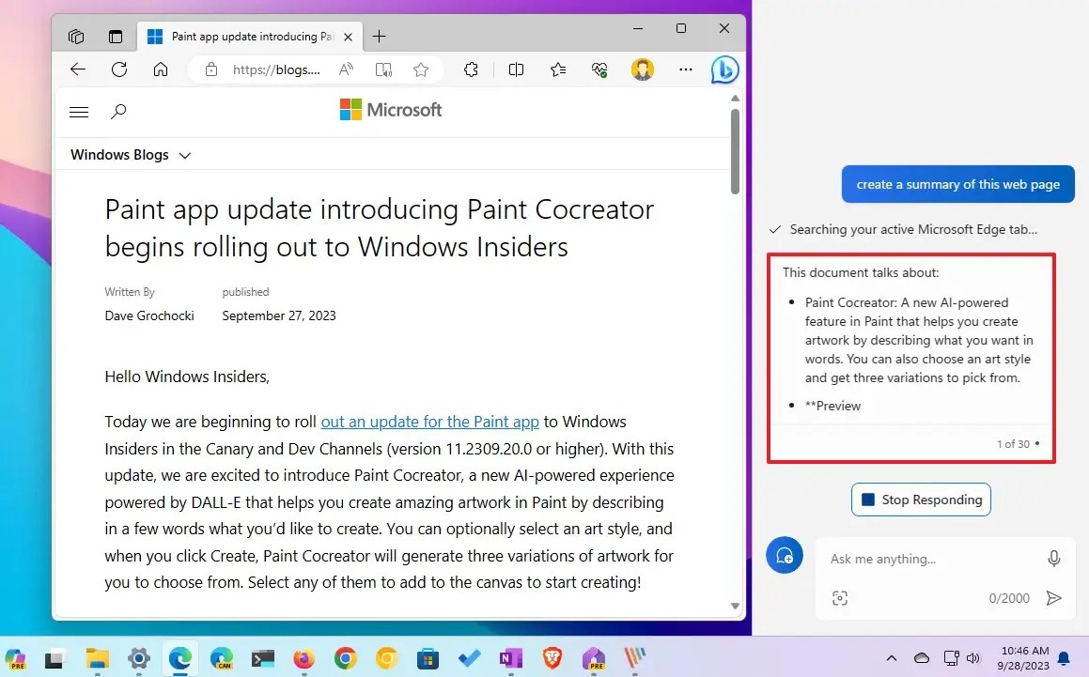1089x677 pixels.
Task: Add this page to favorites
Action: (x=421, y=69)
